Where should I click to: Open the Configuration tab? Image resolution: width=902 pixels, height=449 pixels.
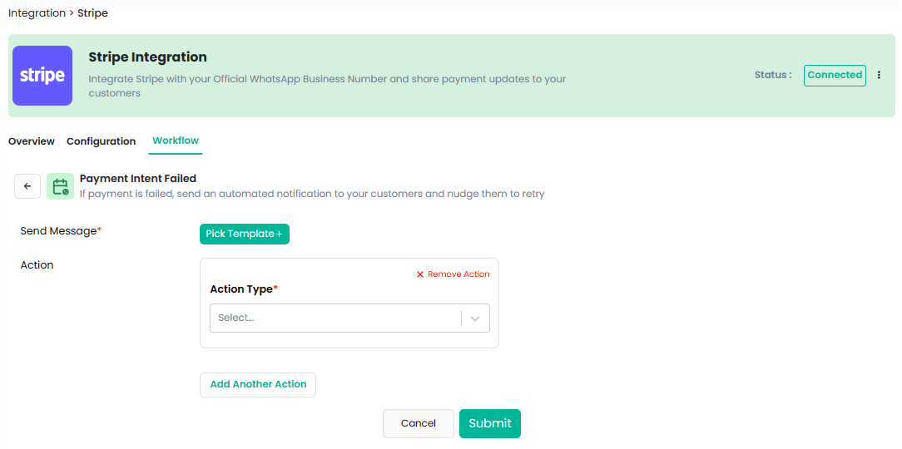(x=101, y=141)
